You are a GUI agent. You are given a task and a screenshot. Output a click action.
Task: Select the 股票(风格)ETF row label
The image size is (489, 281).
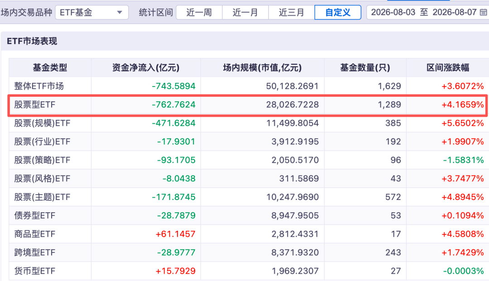(42, 178)
